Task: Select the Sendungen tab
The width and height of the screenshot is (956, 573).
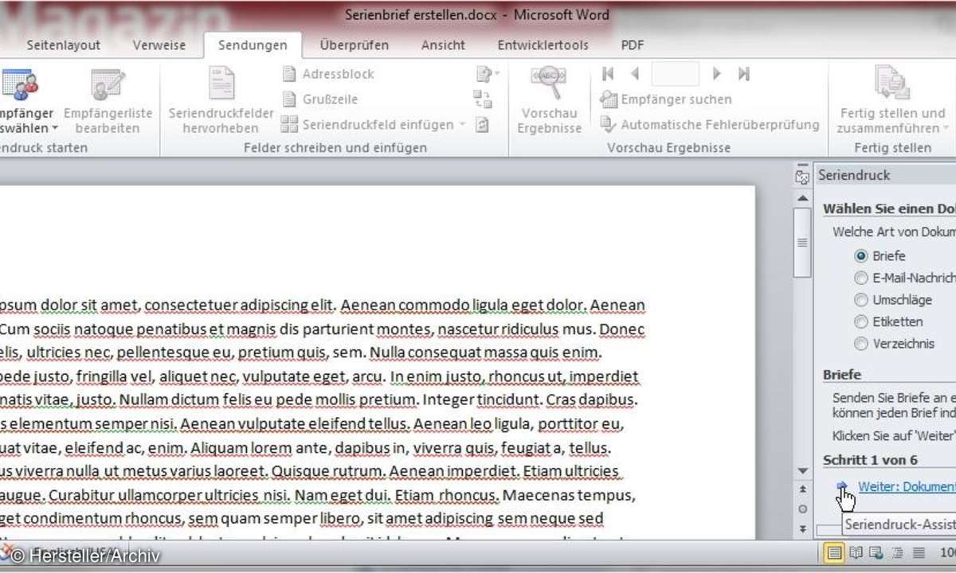Action: (253, 45)
